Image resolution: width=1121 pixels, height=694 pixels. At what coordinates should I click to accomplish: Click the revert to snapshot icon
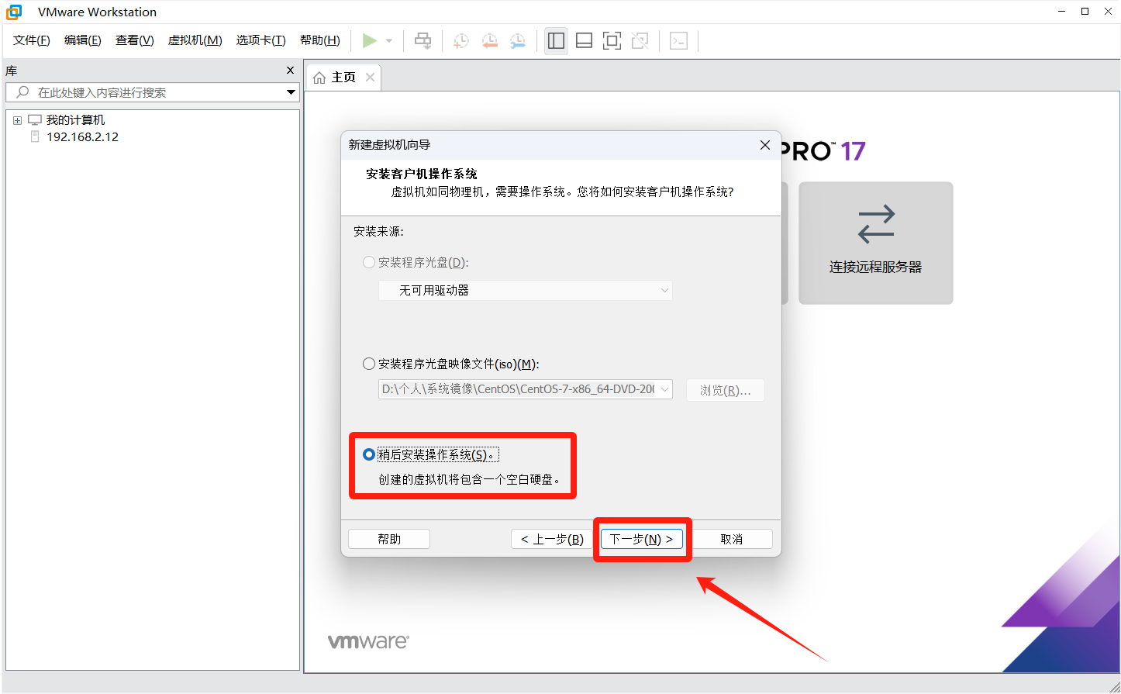pyautogui.click(x=489, y=41)
